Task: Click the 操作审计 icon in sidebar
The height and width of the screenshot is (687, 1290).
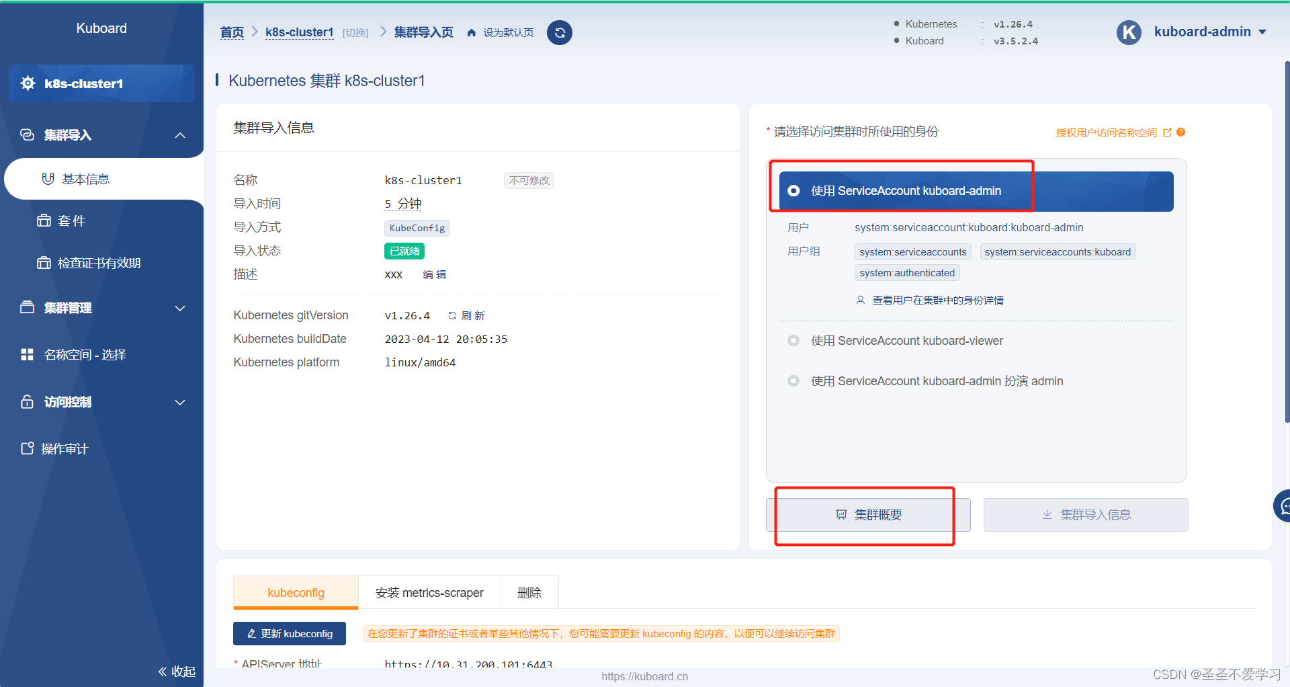Action: tap(27, 448)
